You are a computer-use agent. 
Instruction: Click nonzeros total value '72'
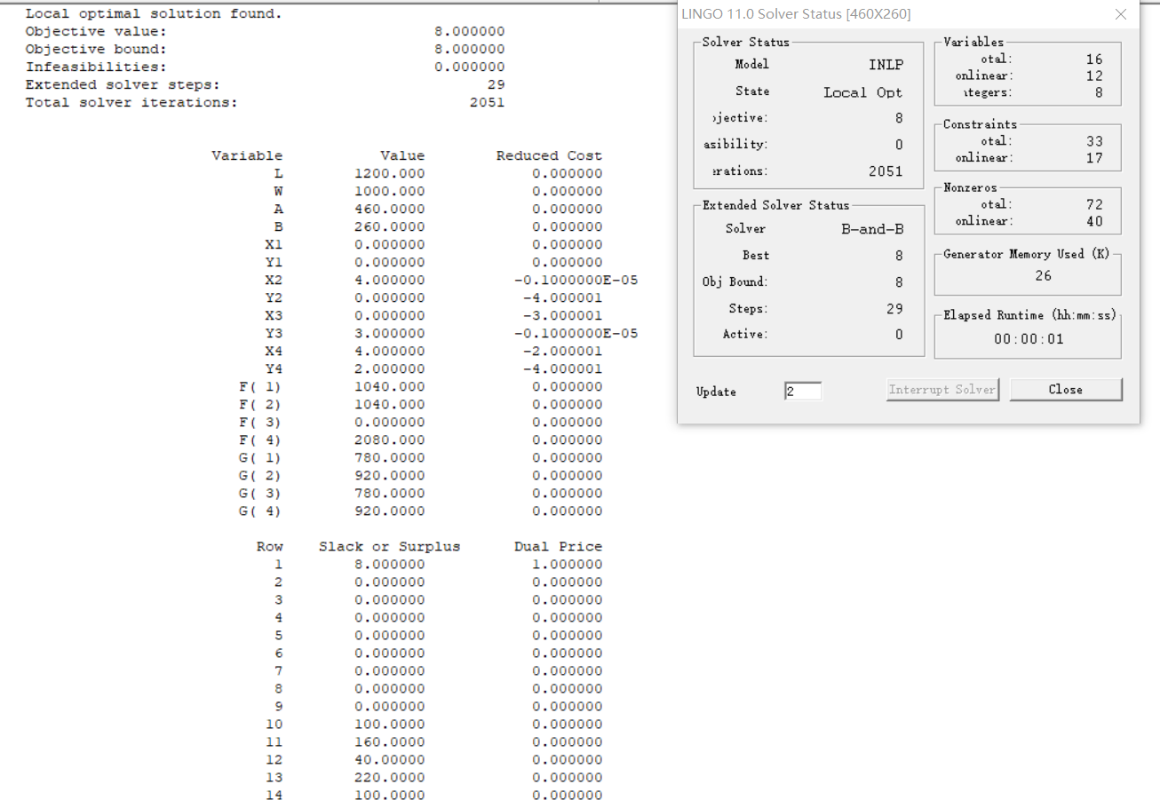(x=1094, y=205)
